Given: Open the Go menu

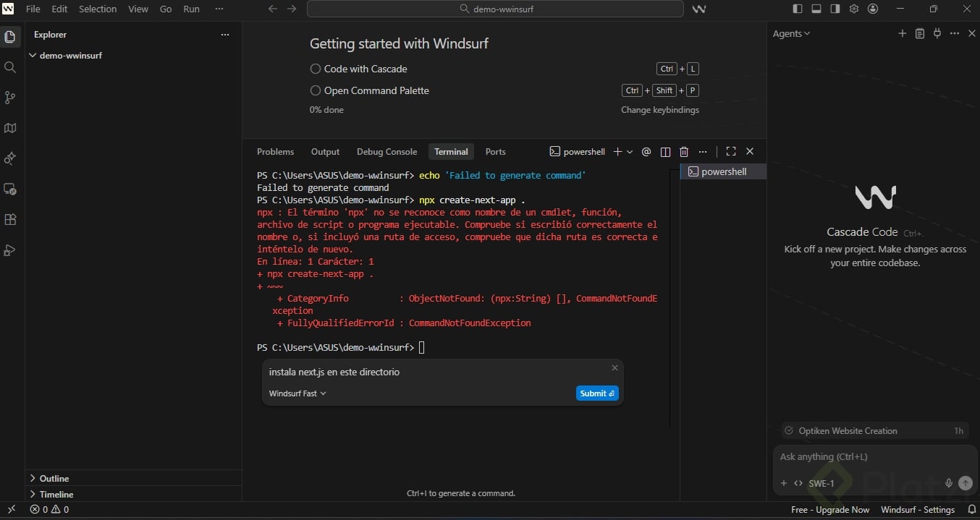Looking at the screenshot, I should click(x=166, y=9).
